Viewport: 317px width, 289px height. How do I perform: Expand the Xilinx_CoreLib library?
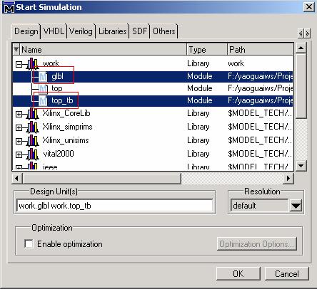[x=19, y=114]
